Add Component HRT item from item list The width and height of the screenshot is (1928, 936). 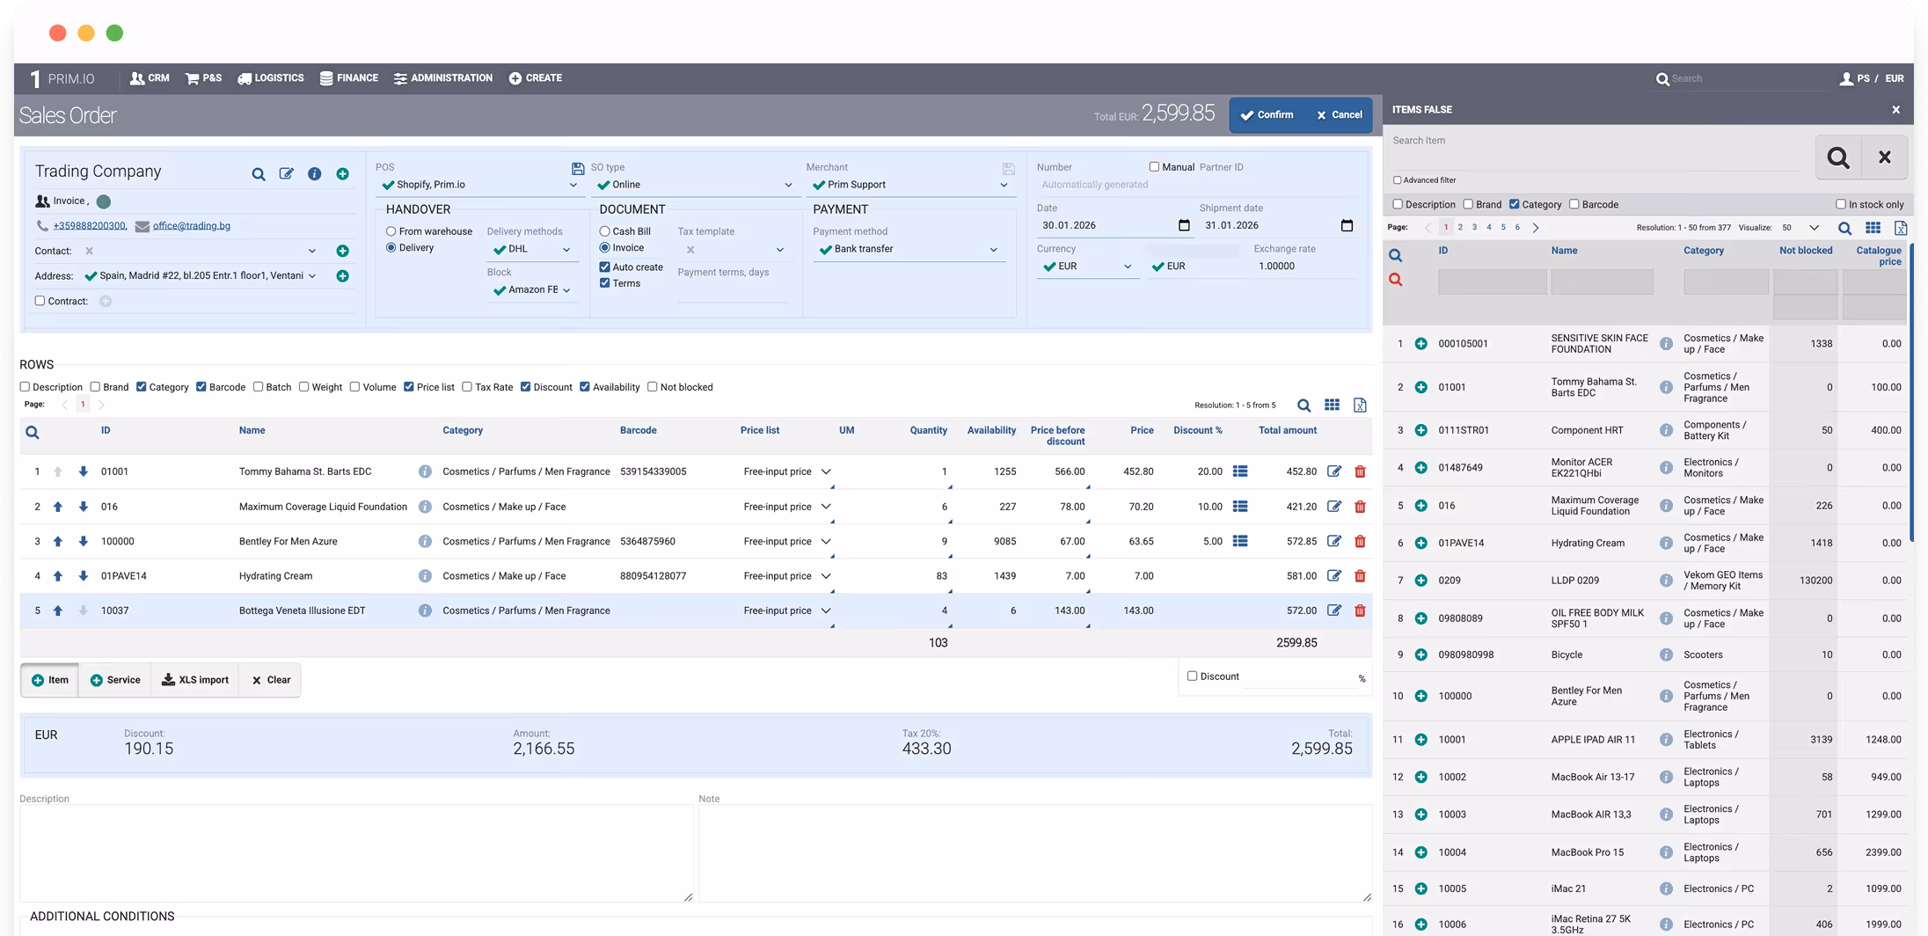coord(1420,430)
